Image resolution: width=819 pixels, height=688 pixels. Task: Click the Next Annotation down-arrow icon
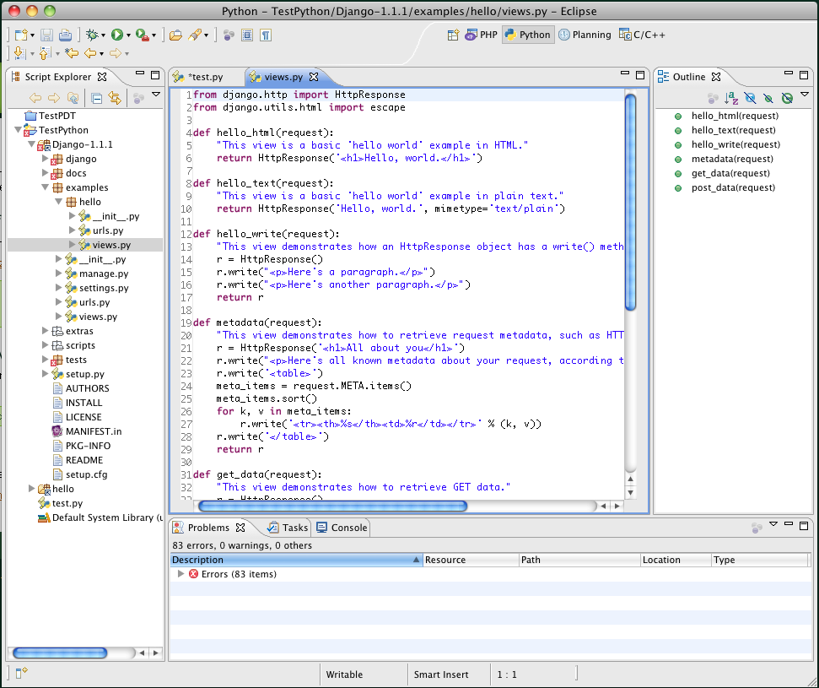[20, 53]
